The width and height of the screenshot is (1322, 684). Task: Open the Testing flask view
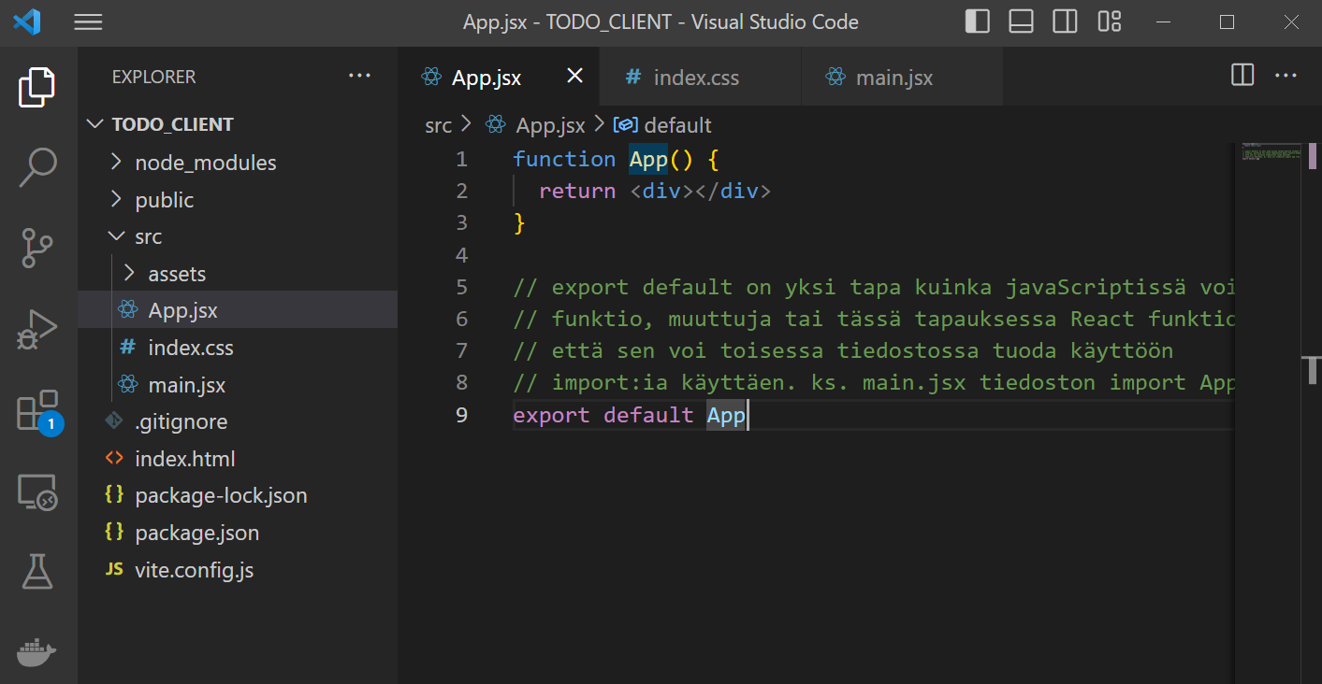coord(37,571)
